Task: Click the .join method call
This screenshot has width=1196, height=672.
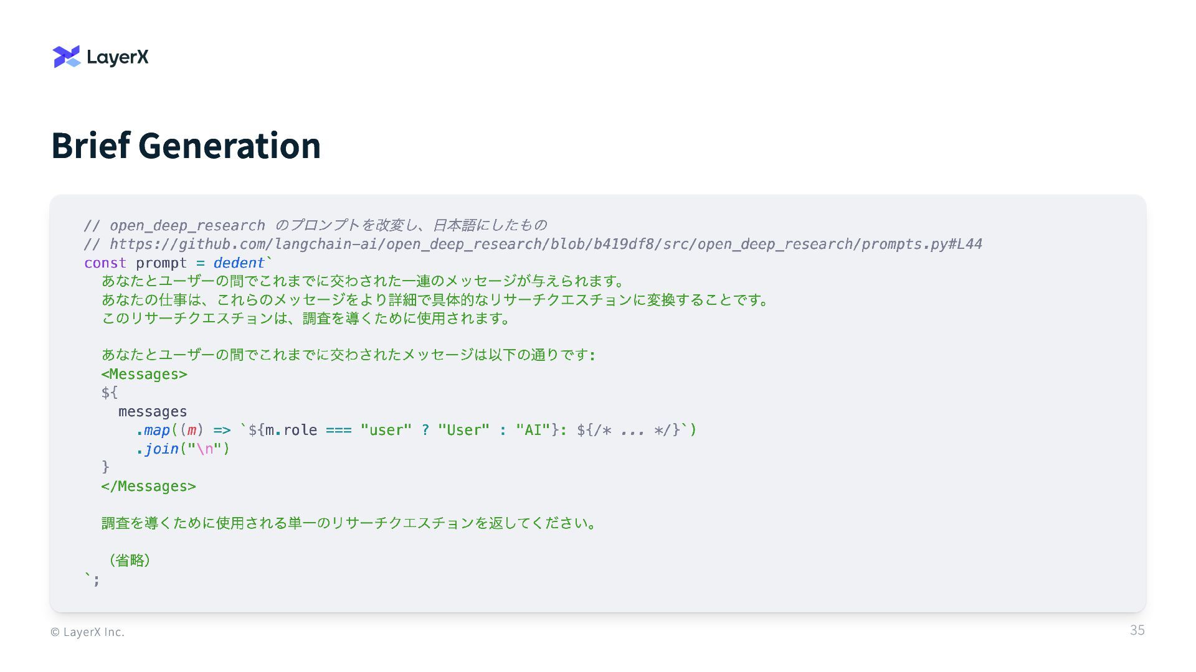Action: [158, 449]
